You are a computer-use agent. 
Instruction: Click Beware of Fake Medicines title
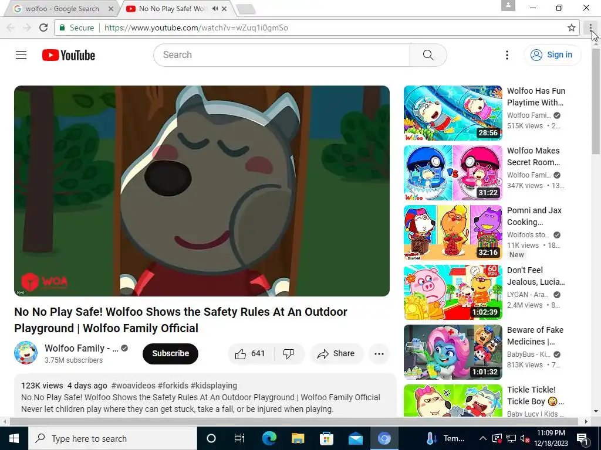[x=535, y=336]
